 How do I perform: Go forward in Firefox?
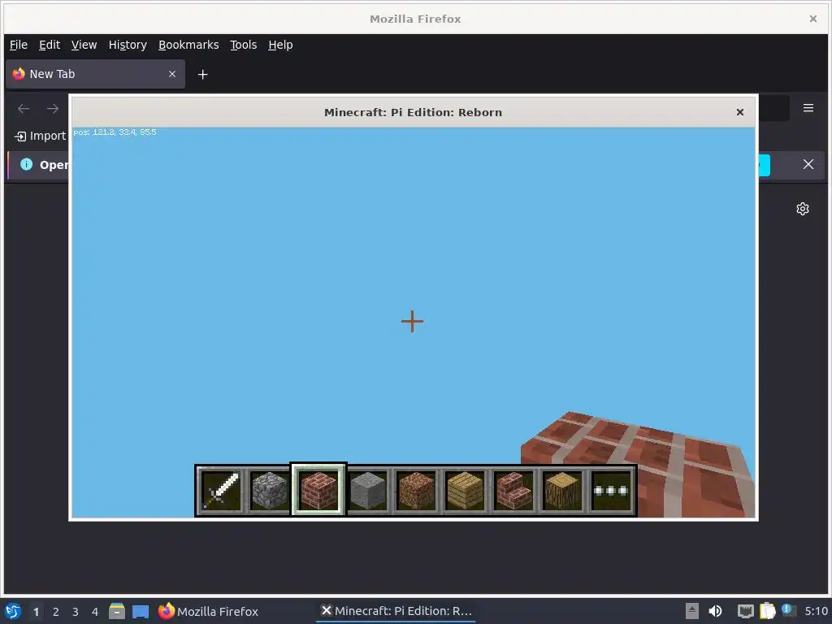tap(53, 109)
